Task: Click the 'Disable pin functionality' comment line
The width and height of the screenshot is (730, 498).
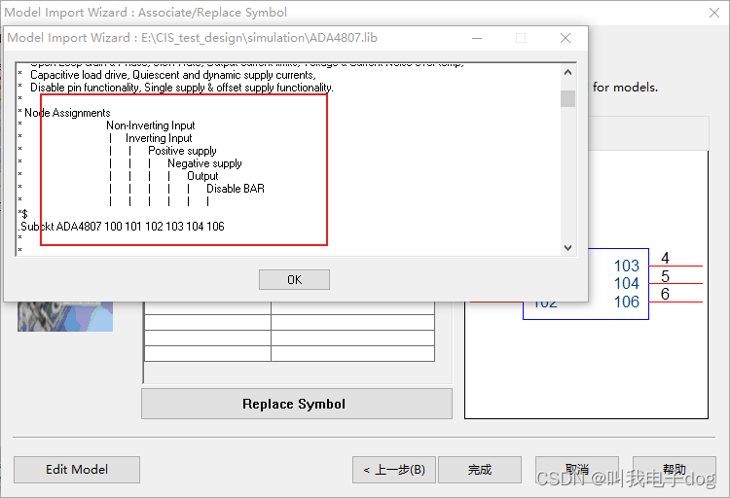Action: (182, 88)
